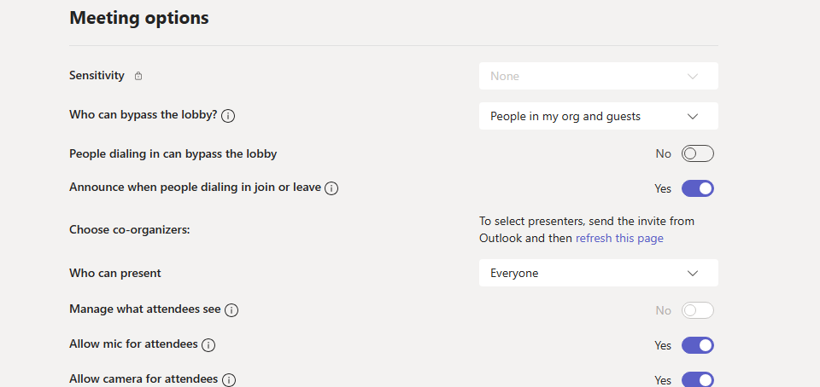
Task: Disable the Allow mic for attendees switch
Action: tap(697, 345)
